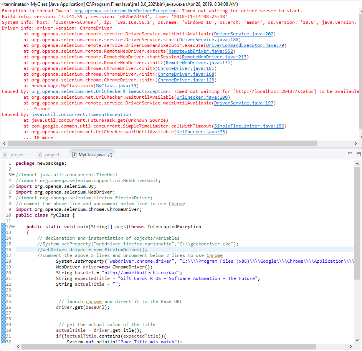This screenshot has height=351, width=362.
Task: Click the terminated MyClass console header text
Action: [120, 4]
